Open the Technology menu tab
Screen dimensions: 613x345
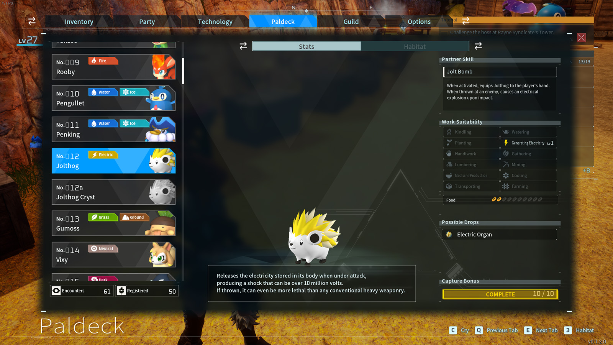point(215,21)
